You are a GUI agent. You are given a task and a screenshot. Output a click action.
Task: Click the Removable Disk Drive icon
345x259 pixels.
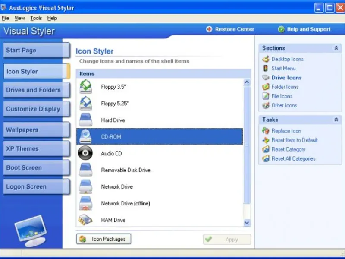(85, 170)
